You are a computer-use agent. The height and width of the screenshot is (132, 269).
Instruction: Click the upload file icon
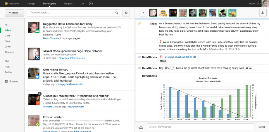[x=141, y=127]
